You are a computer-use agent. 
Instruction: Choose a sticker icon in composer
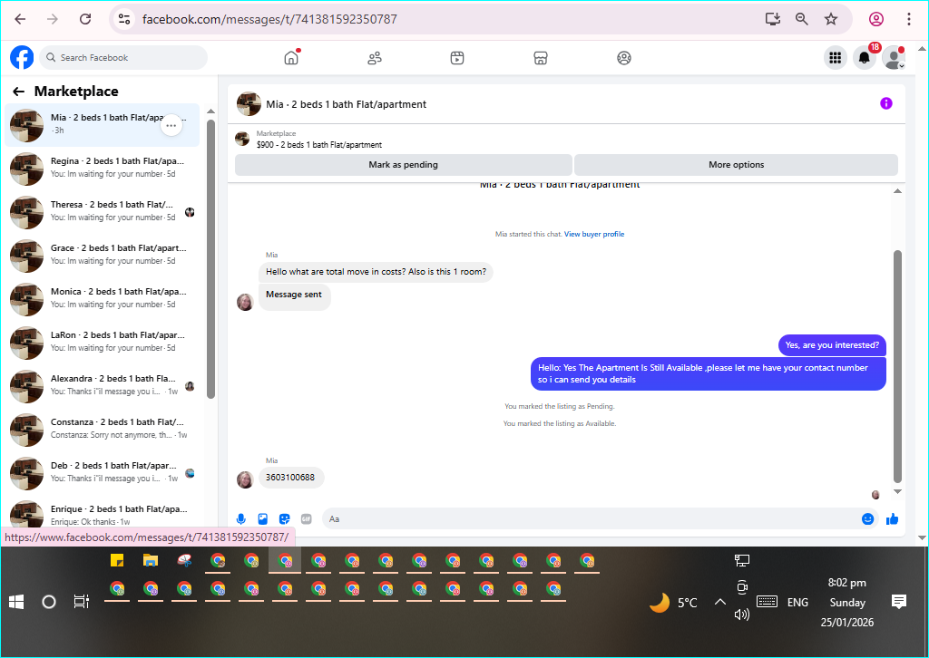pos(284,519)
